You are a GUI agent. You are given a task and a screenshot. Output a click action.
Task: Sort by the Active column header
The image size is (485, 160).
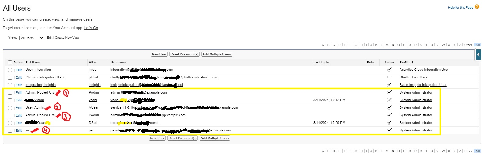pyautogui.click(x=389, y=63)
